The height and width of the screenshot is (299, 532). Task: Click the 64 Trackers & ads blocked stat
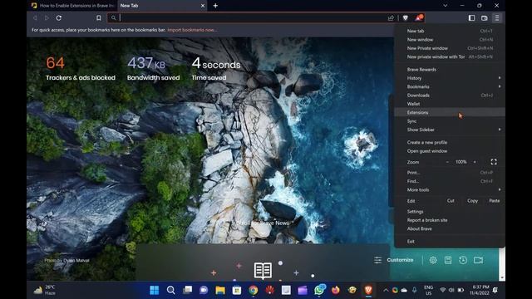81,68
